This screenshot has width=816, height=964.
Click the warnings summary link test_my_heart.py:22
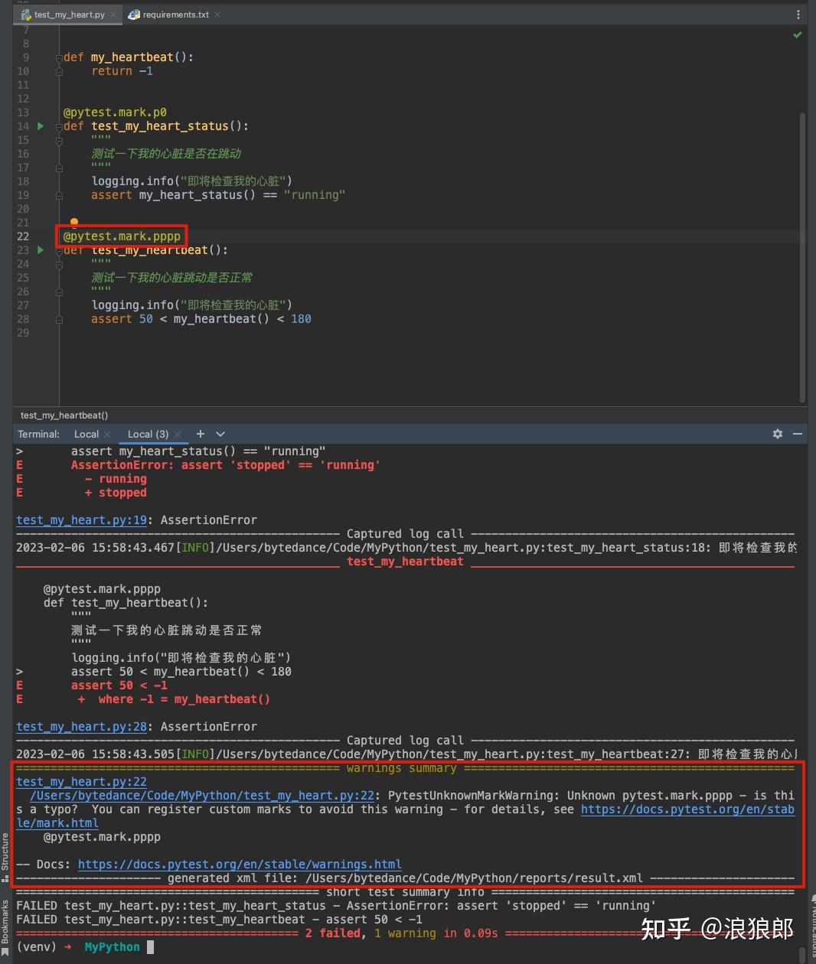click(81, 781)
